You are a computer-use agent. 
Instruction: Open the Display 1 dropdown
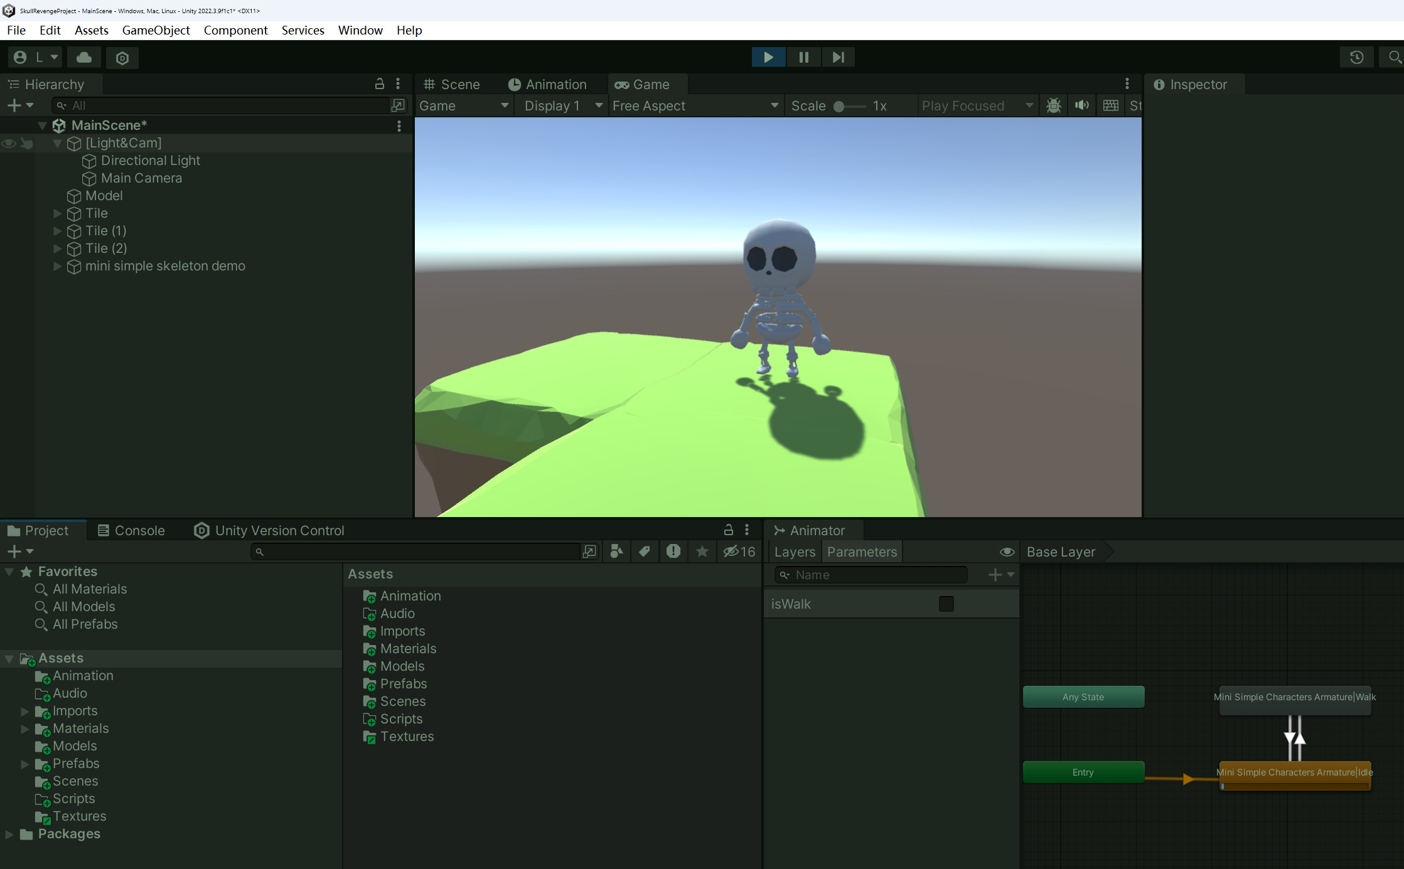pyautogui.click(x=563, y=105)
